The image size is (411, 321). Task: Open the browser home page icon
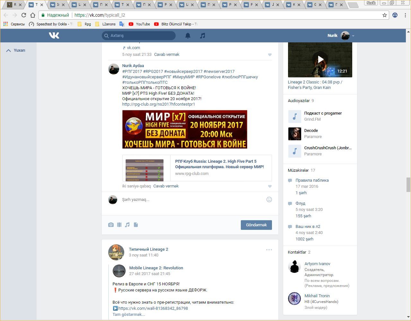coord(33,15)
